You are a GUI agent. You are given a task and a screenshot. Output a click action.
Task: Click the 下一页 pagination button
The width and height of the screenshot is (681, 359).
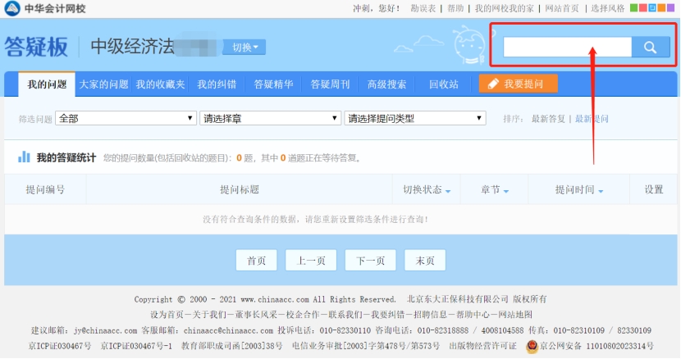pos(370,261)
